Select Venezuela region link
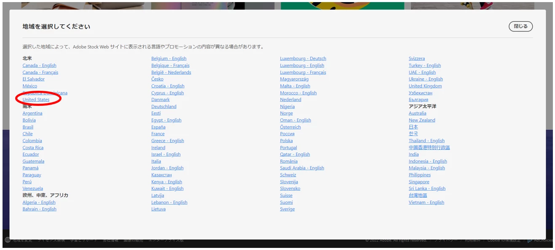The height and width of the screenshot is (250, 555). 33,189
